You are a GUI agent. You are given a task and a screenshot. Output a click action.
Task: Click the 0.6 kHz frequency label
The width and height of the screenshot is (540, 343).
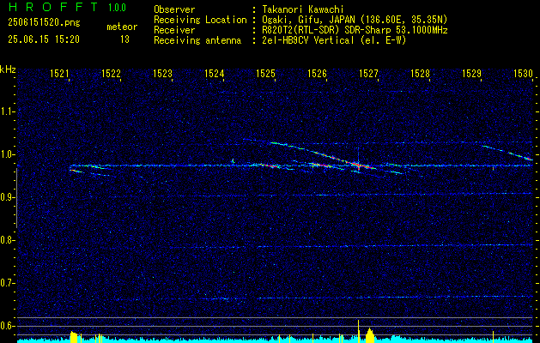coord(7,326)
